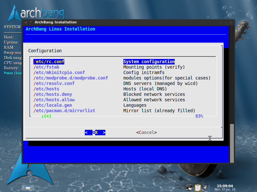Minimize ArchBang Installation window
Image resolution: width=257 pixels, height=192 pixels.
(x=221, y=22)
